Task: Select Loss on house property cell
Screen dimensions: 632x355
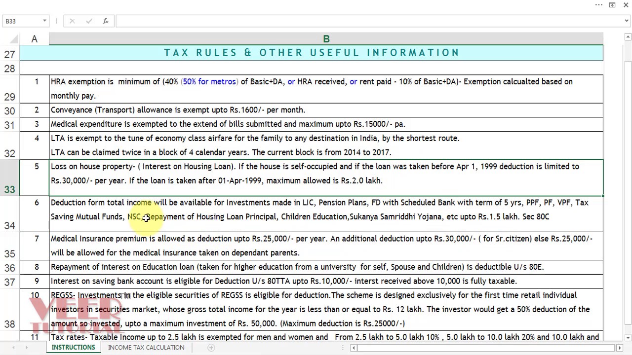Action: pos(326,177)
